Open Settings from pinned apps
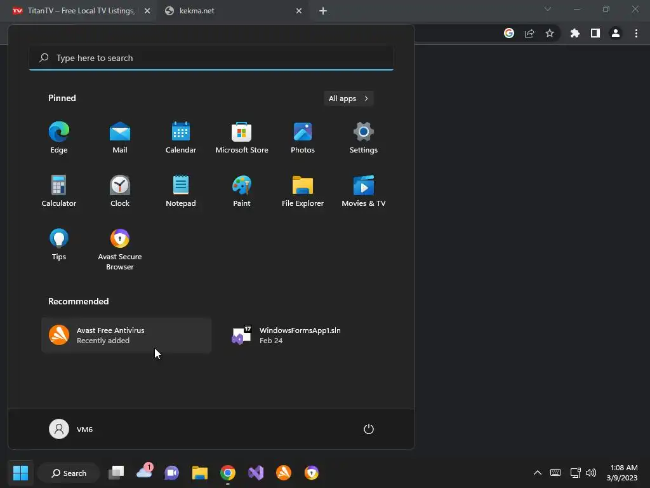The height and width of the screenshot is (488, 650). pos(364,138)
